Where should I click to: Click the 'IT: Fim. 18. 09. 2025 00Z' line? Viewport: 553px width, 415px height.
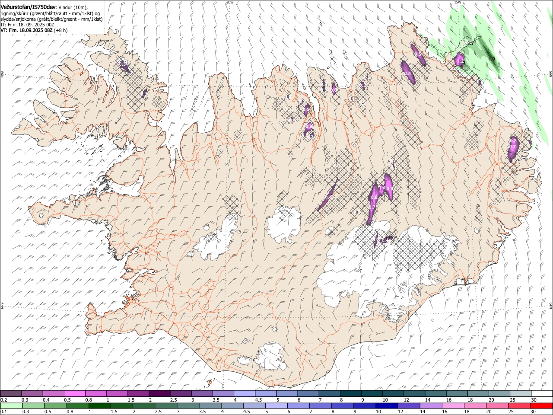[x=27, y=25]
